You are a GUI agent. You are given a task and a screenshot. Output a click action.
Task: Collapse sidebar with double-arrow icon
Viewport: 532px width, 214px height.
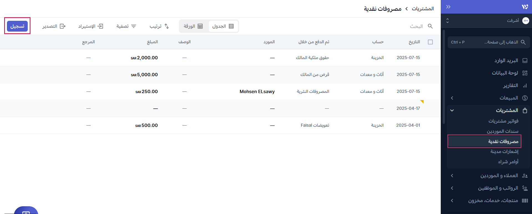(x=448, y=7)
